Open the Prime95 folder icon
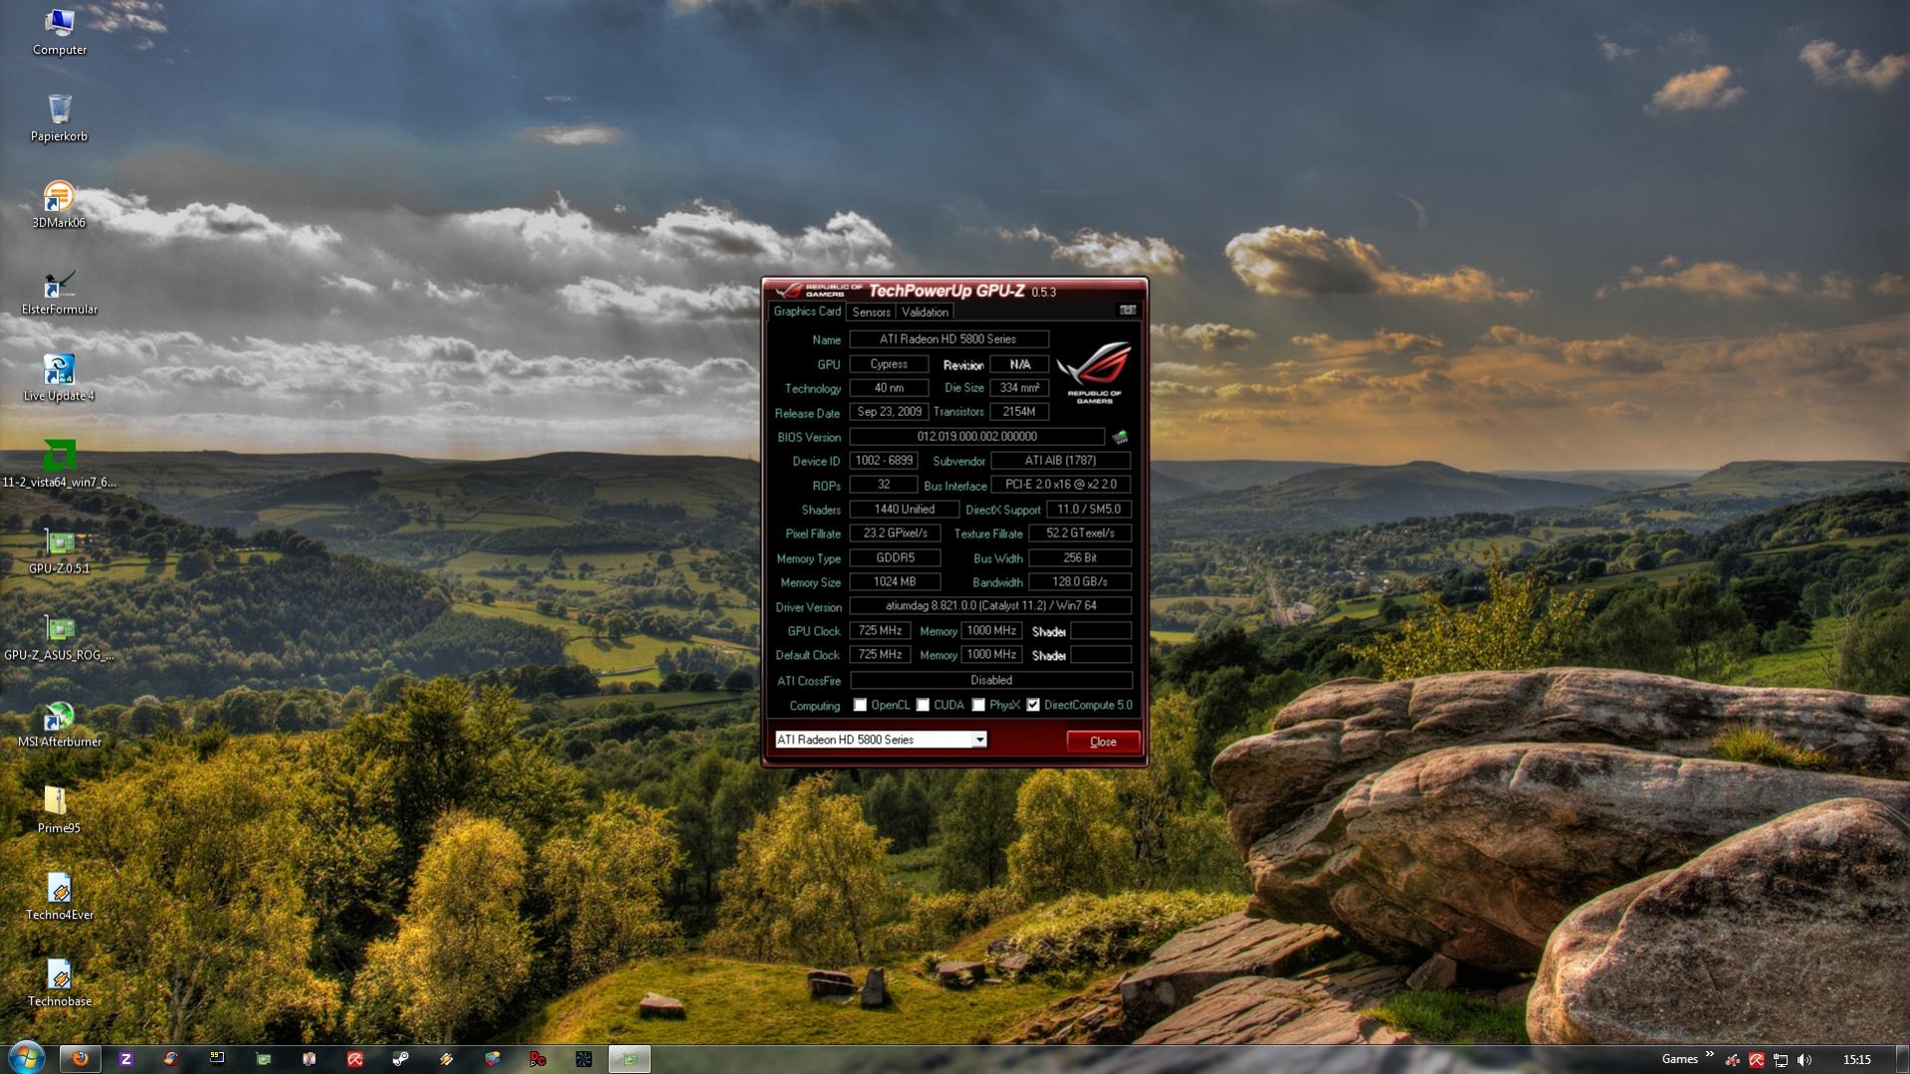The image size is (1910, 1074). (x=59, y=811)
